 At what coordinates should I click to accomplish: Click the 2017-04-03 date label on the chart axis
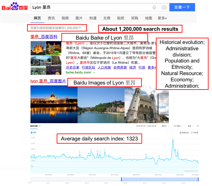92,175
